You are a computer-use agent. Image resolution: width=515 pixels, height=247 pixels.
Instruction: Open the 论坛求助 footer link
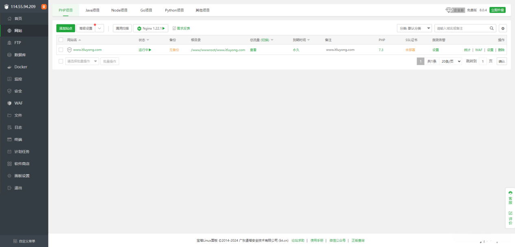coord(298,240)
